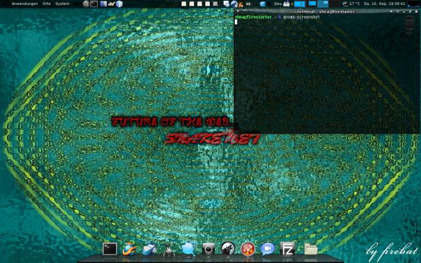Open the terminal window menu arrow
The width and height of the screenshot is (421, 263).
click(237, 12)
